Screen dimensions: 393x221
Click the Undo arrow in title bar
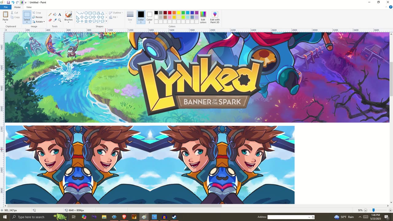click(13, 2)
